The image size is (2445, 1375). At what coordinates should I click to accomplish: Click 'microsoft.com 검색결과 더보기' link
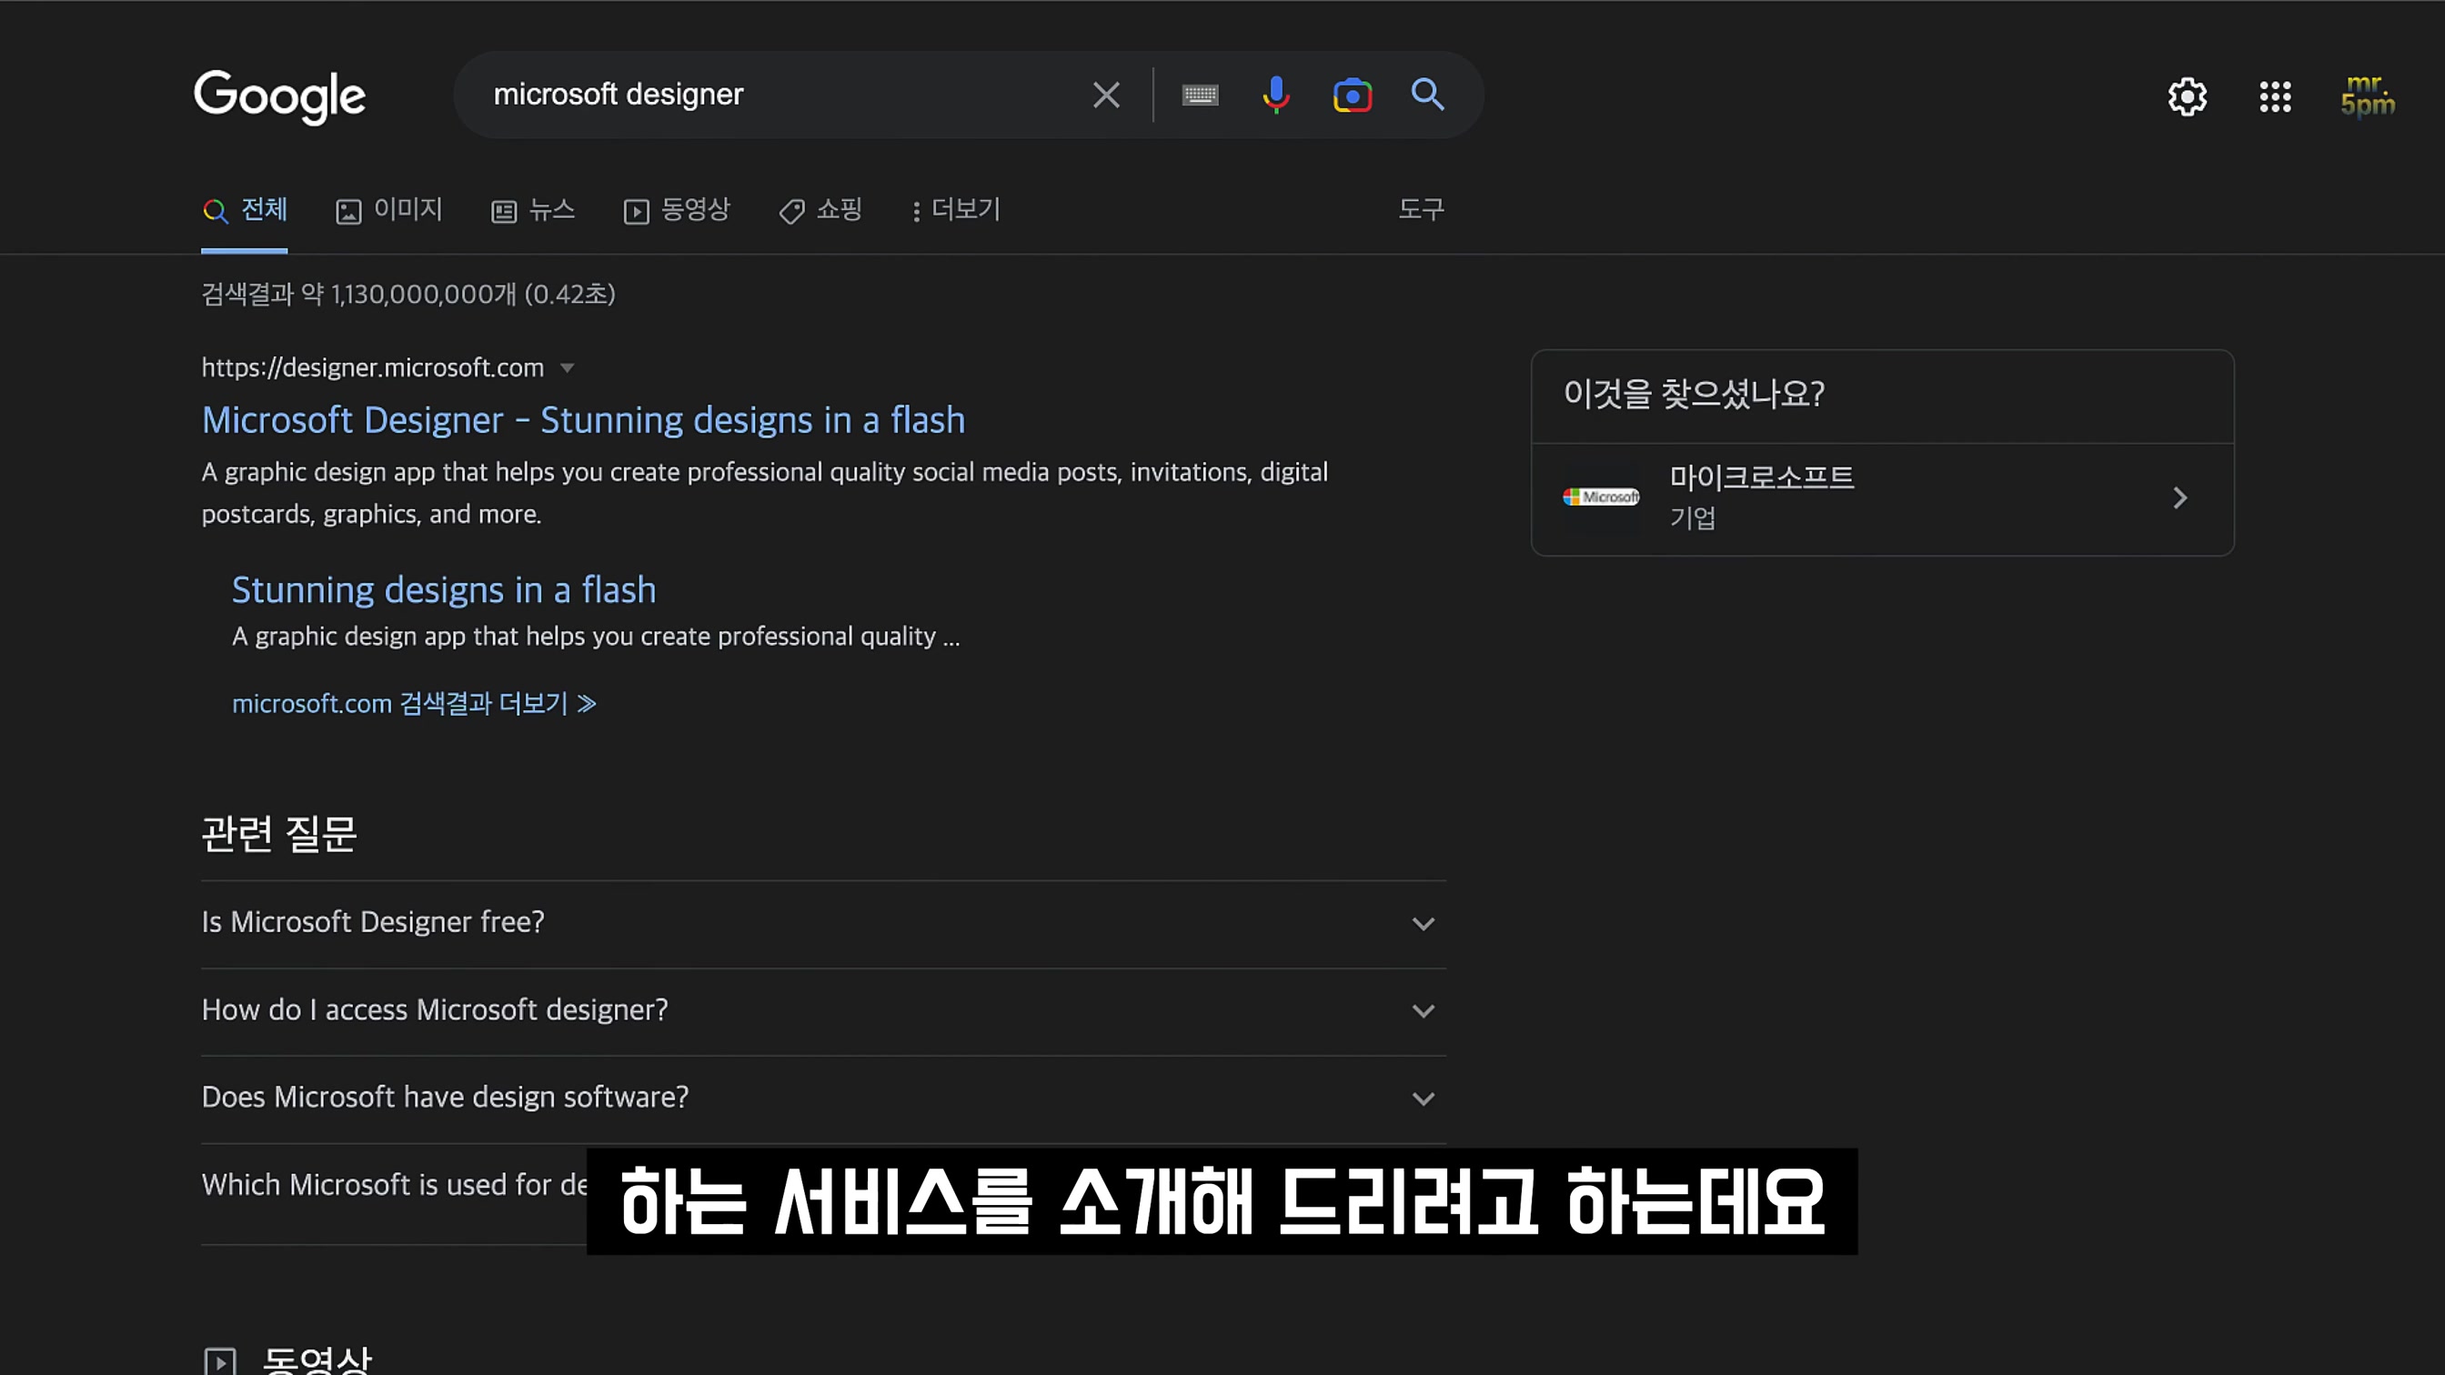click(414, 703)
